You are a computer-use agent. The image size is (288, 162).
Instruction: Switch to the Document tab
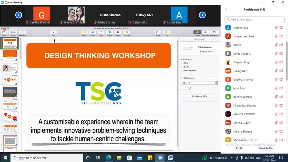(214, 32)
